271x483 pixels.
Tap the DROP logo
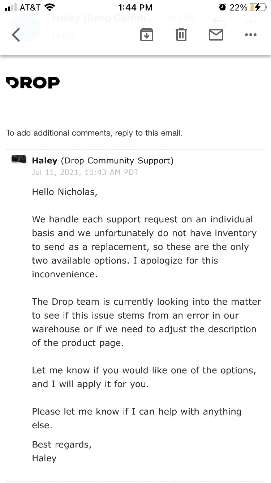click(x=33, y=83)
